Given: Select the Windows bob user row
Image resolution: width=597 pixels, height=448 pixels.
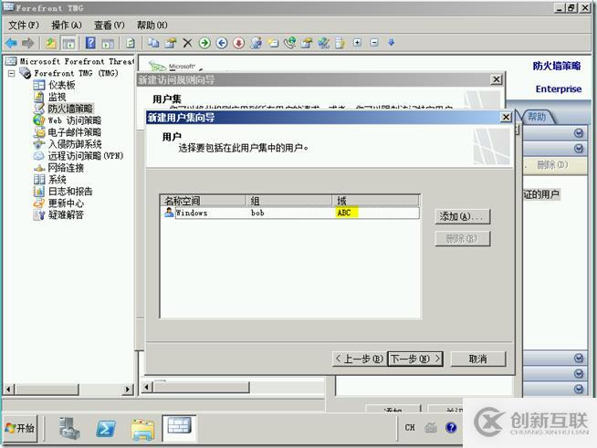Looking at the screenshot, I should [x=290, y=213].
